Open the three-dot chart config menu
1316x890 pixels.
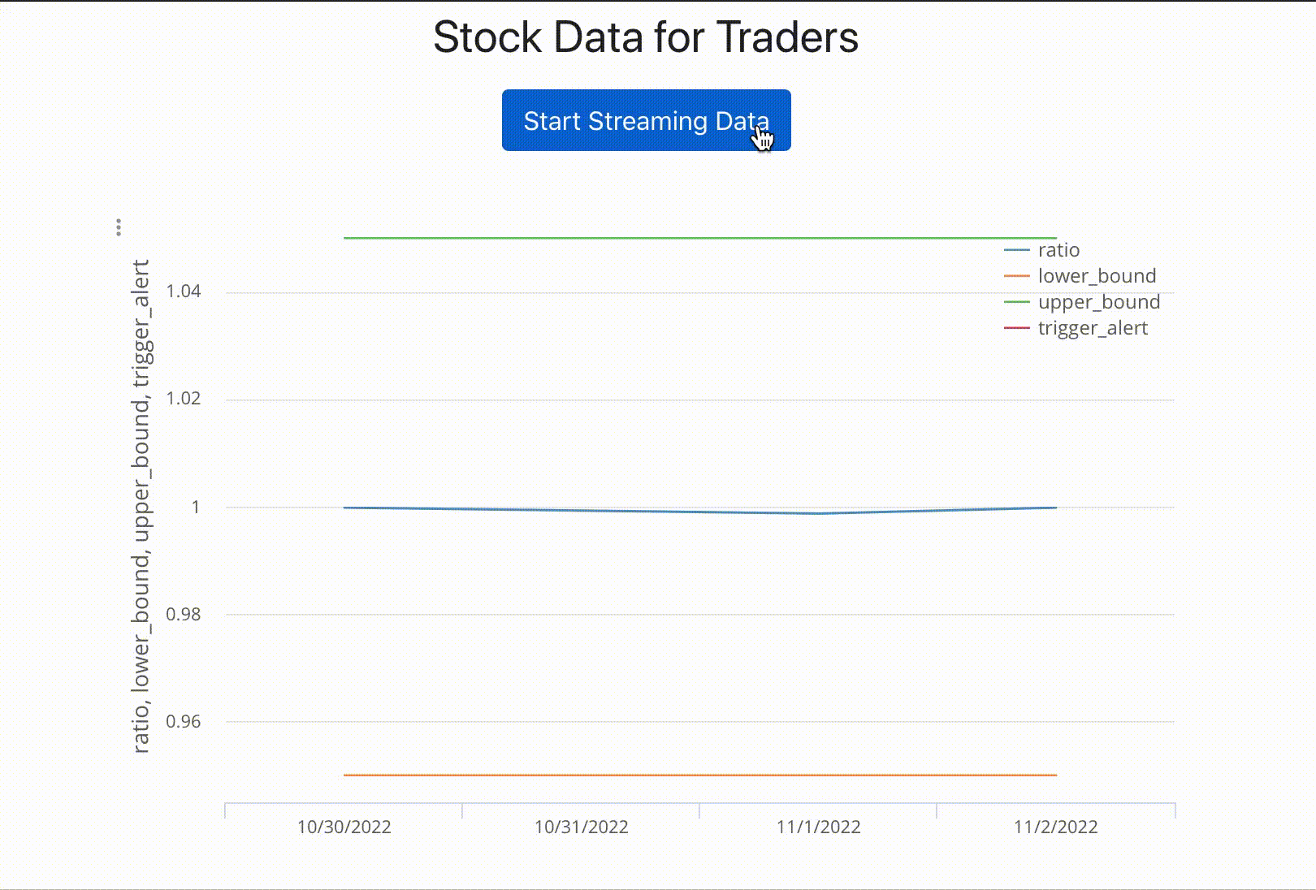(119, 227)
